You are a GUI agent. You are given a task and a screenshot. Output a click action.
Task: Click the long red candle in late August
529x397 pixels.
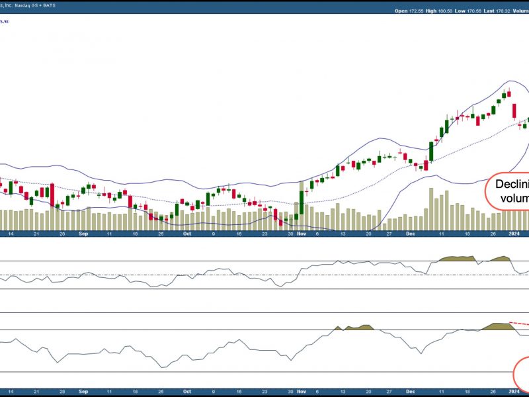click(x=52, y=195)
